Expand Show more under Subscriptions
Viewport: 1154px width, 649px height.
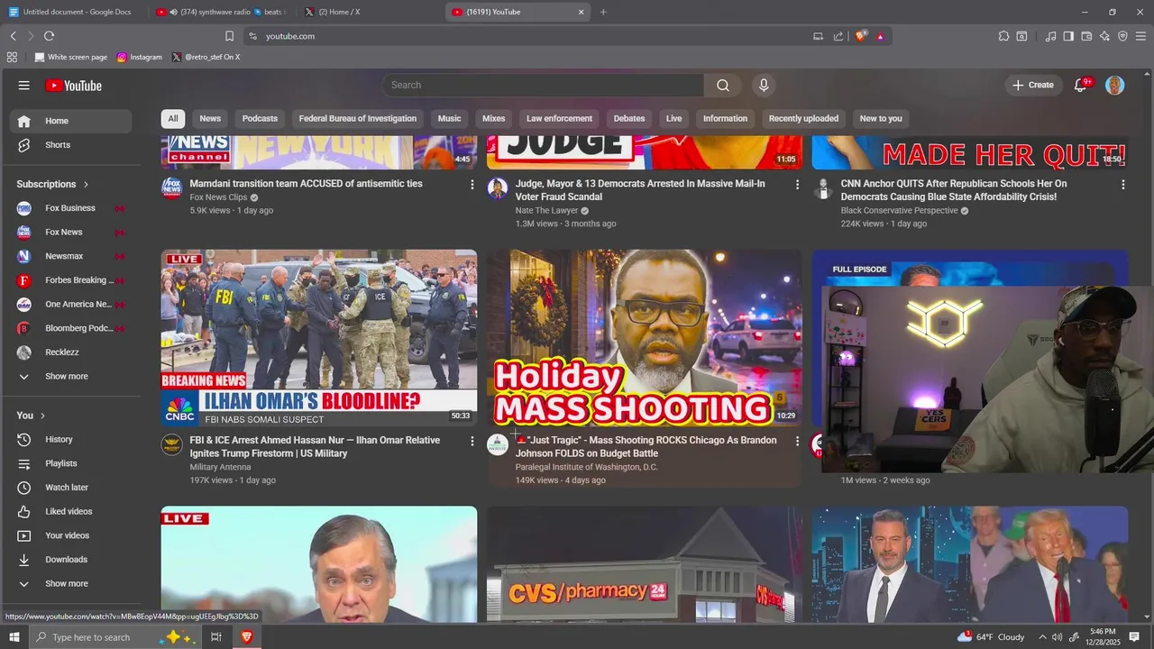[70, 376]
